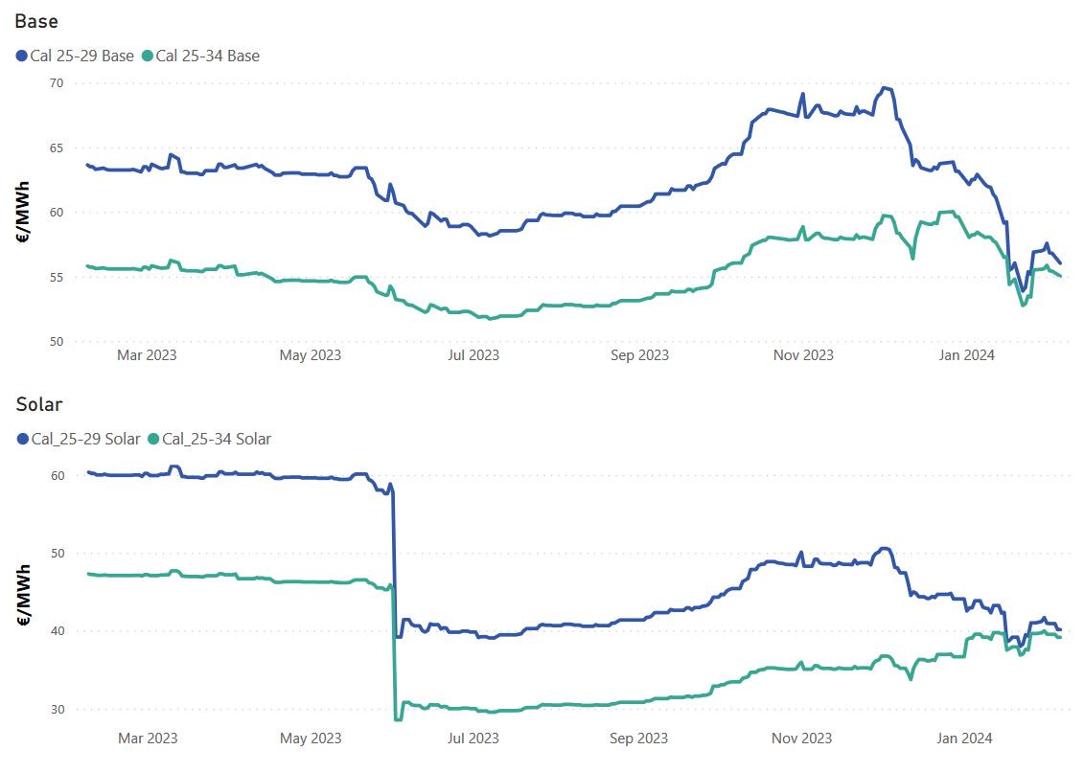Select the €/MWh axis title of Base chart

coord(24,213)
